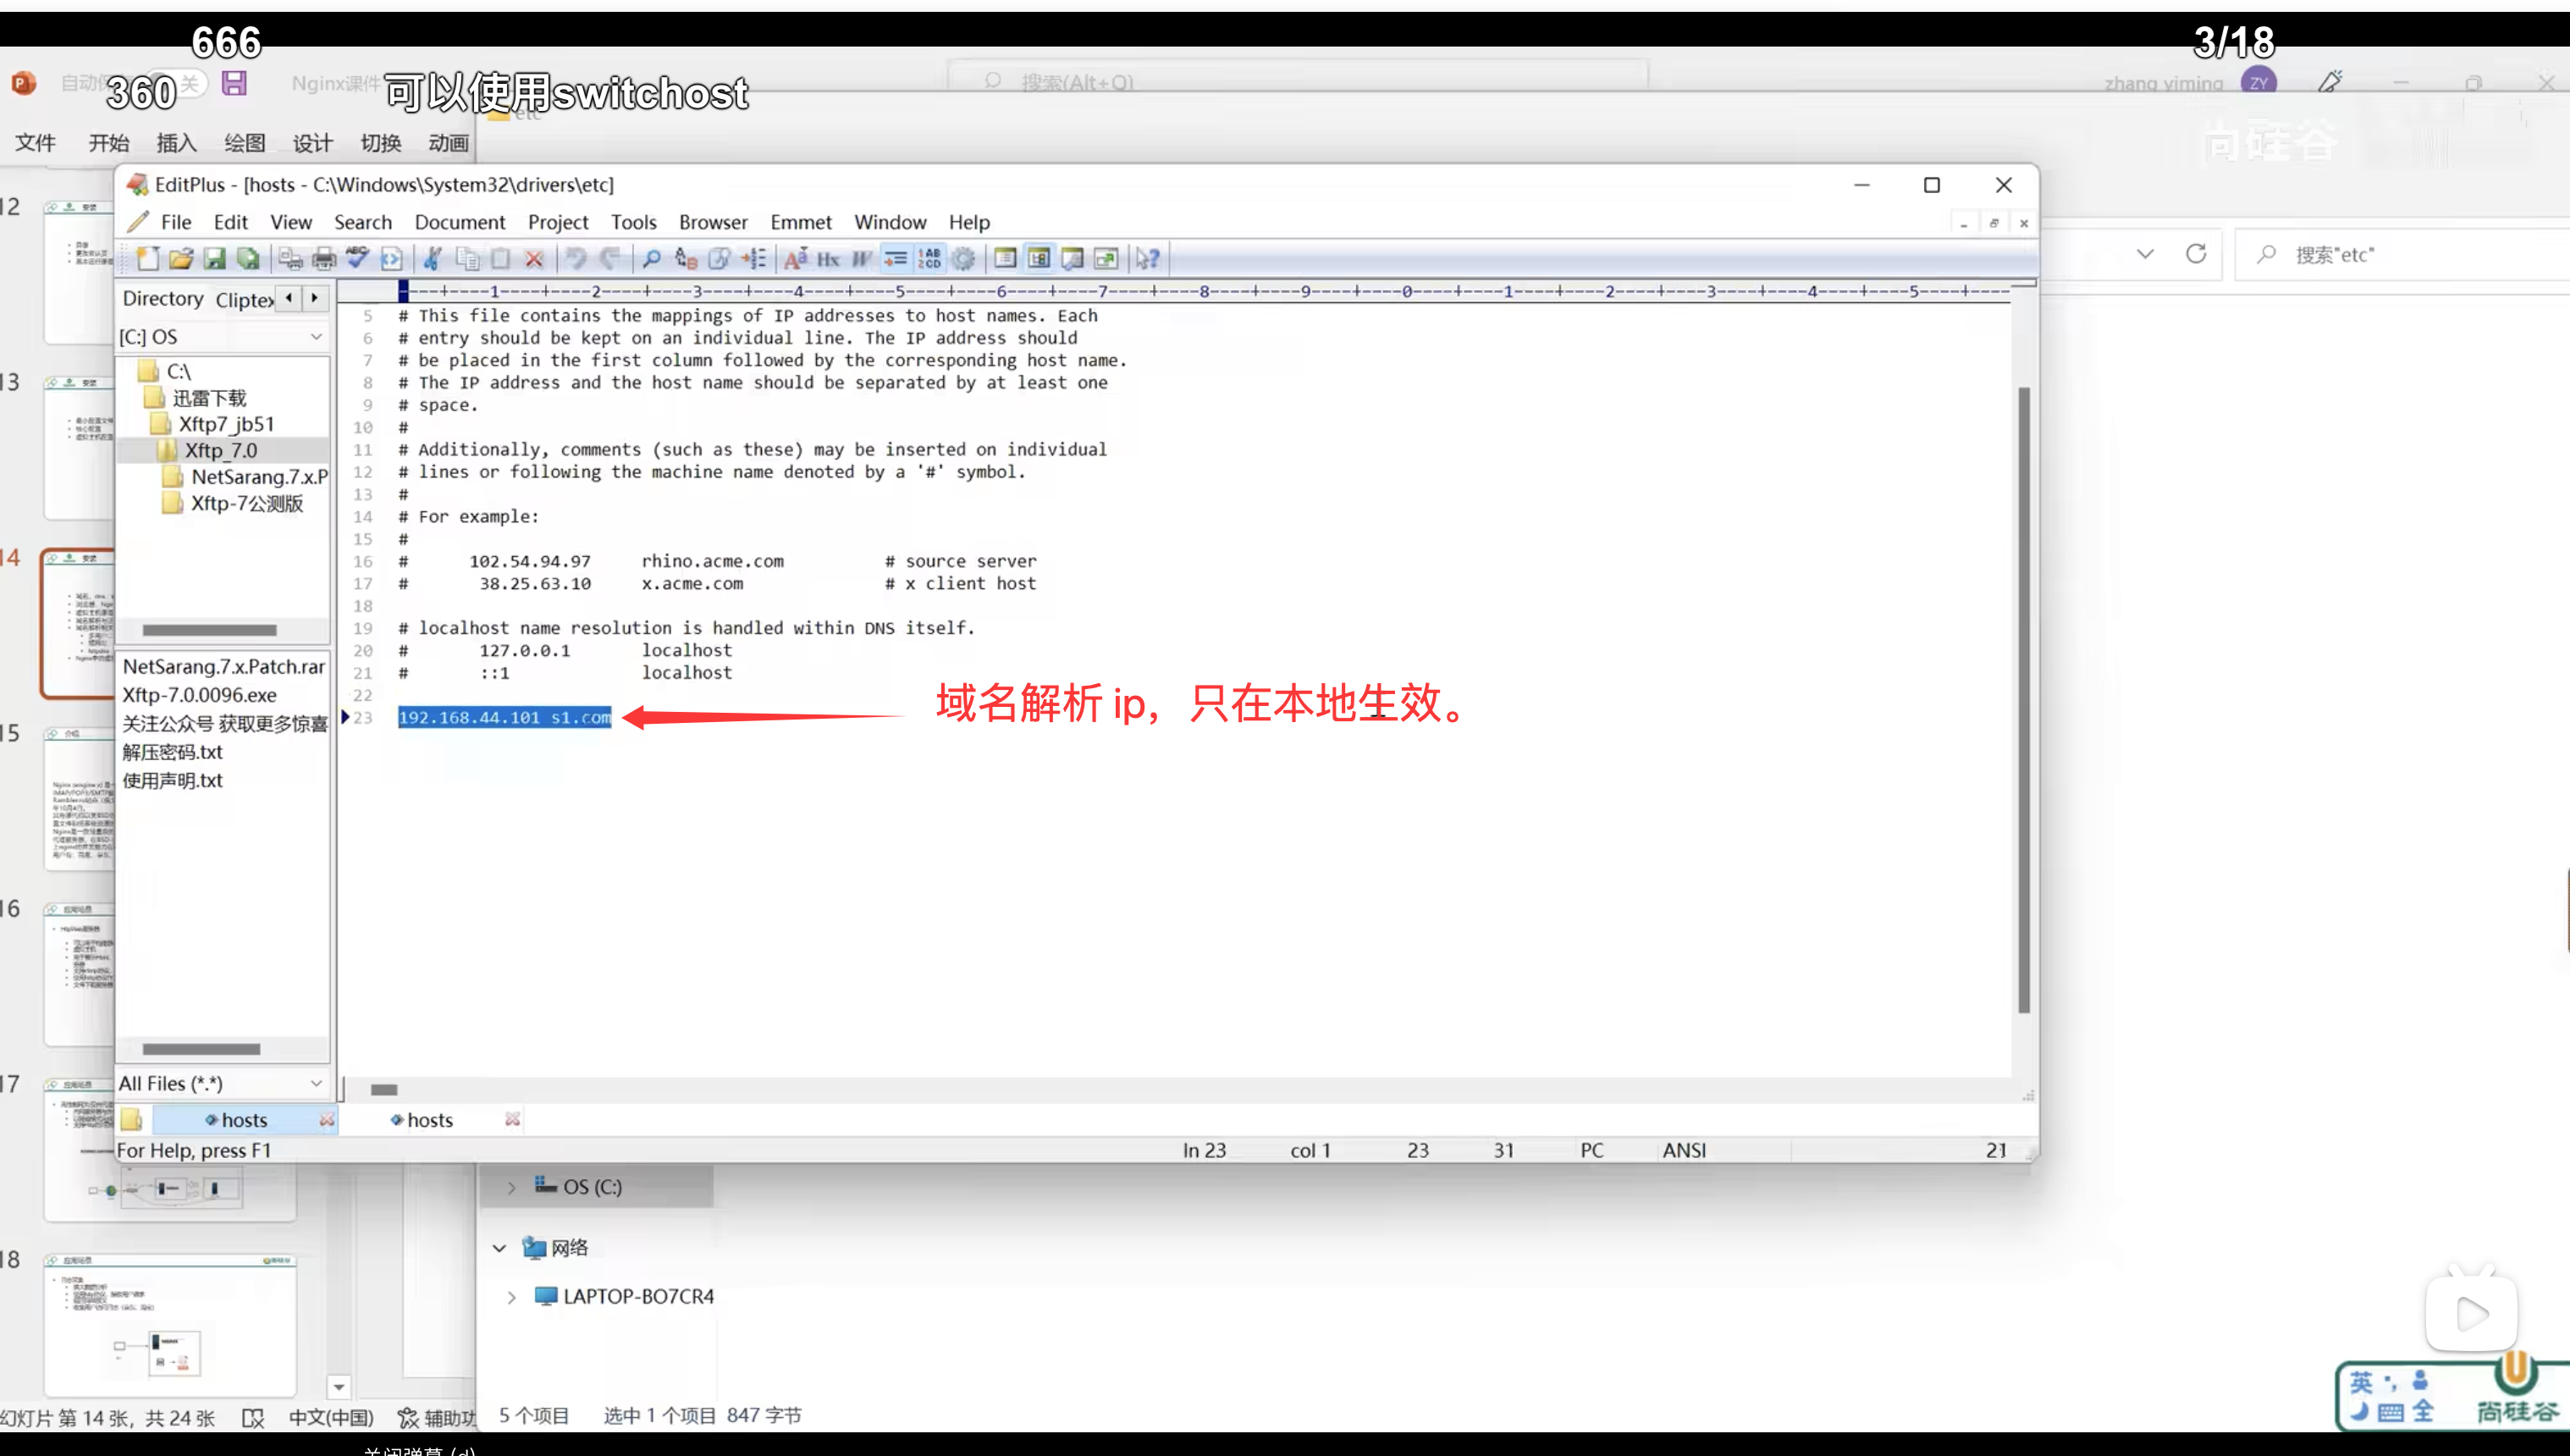
Task: Select 解压密码.txt in file list
Action: (173, 752)
